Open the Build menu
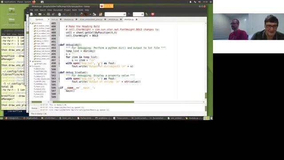This screenshot has width=284, height=160. (x=75, y=10)
